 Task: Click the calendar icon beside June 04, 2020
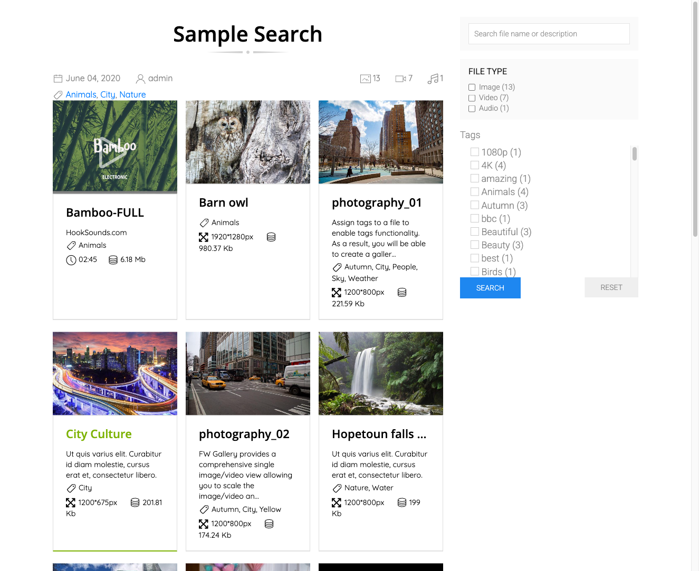[x=58, y=78]
